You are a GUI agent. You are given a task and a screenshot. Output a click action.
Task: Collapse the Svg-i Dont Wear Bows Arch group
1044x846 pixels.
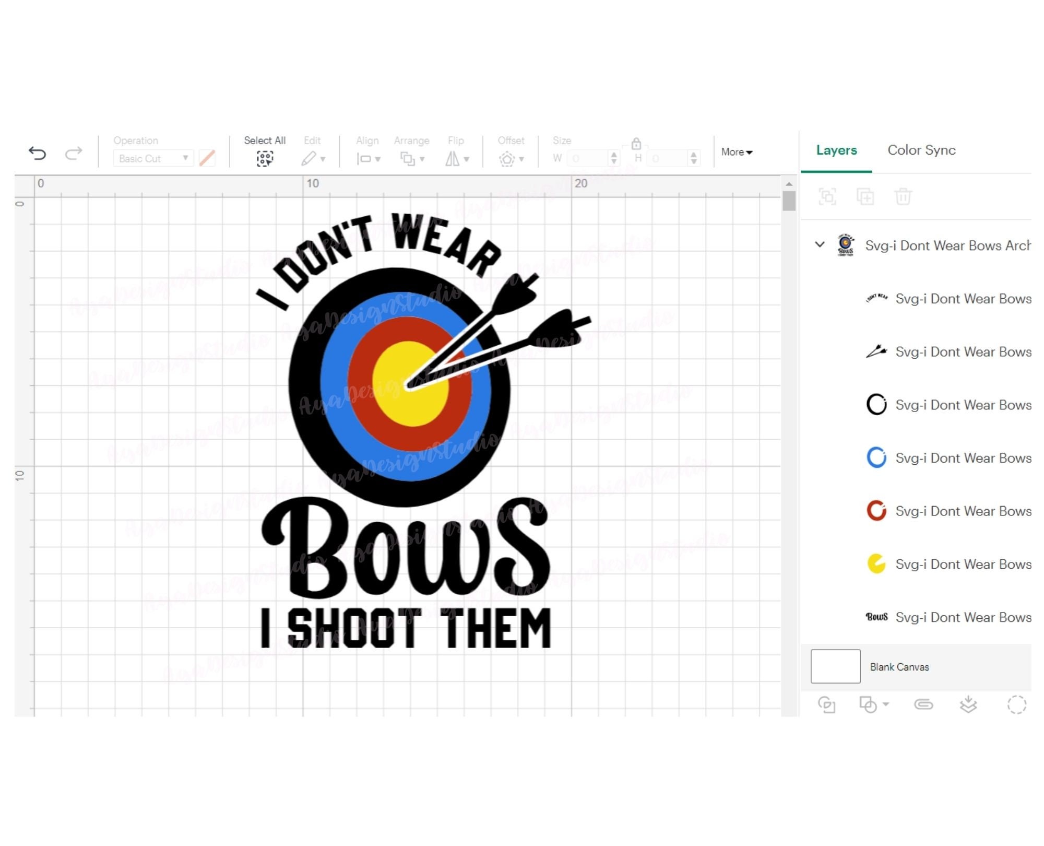(818, 245)
